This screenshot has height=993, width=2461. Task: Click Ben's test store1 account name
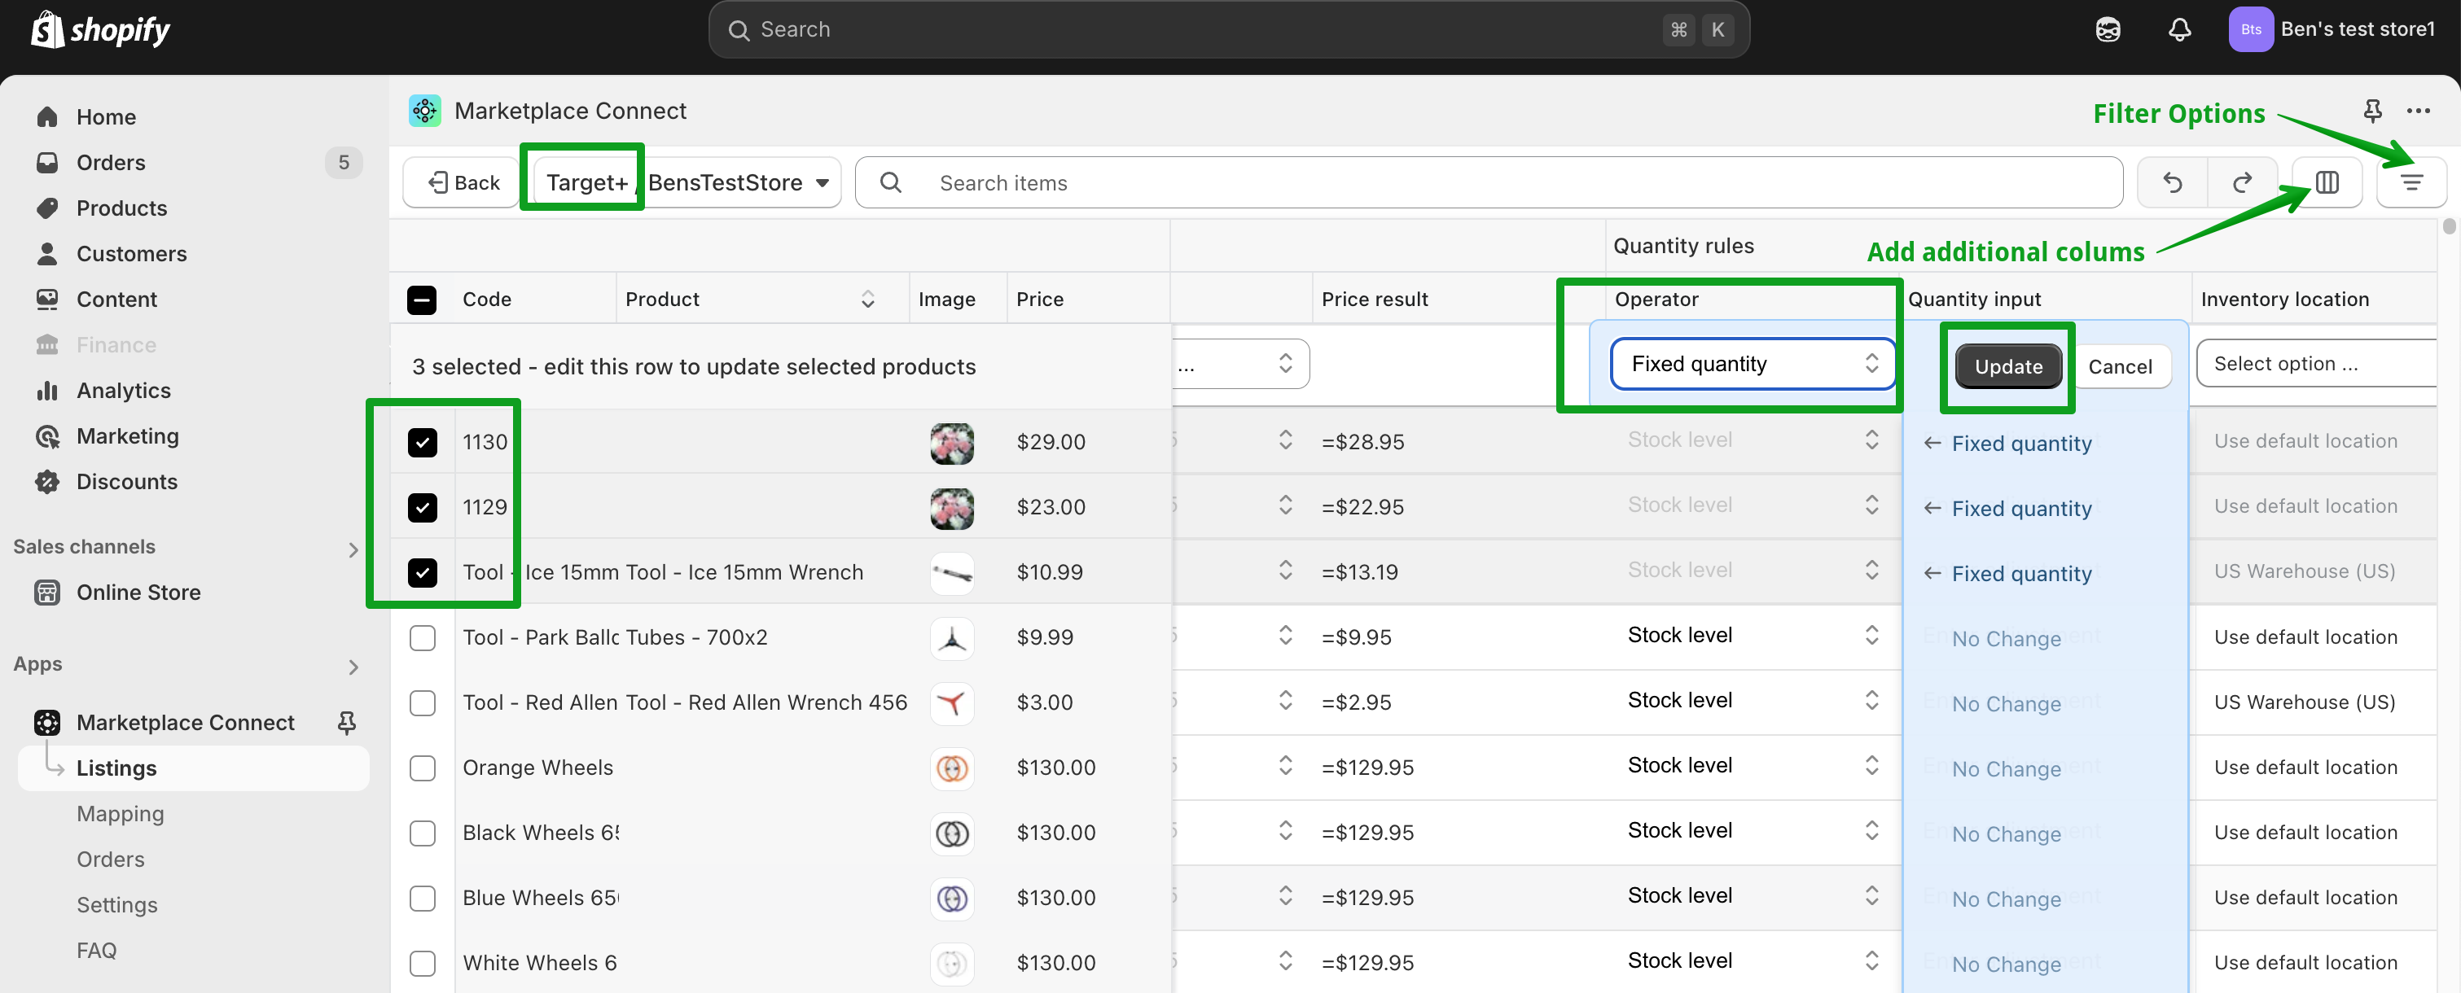point(2357,29)
